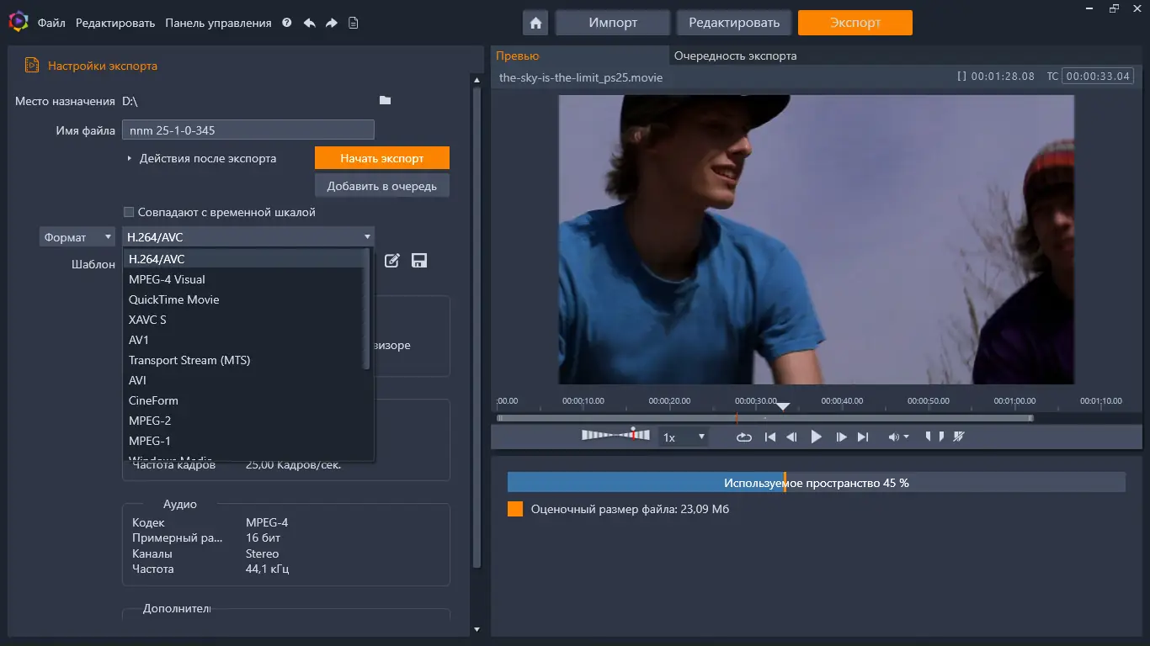This screenshot has width=1150, height=646.
Task: Click the jog shuttle speed slider
Action: point(617,435)
